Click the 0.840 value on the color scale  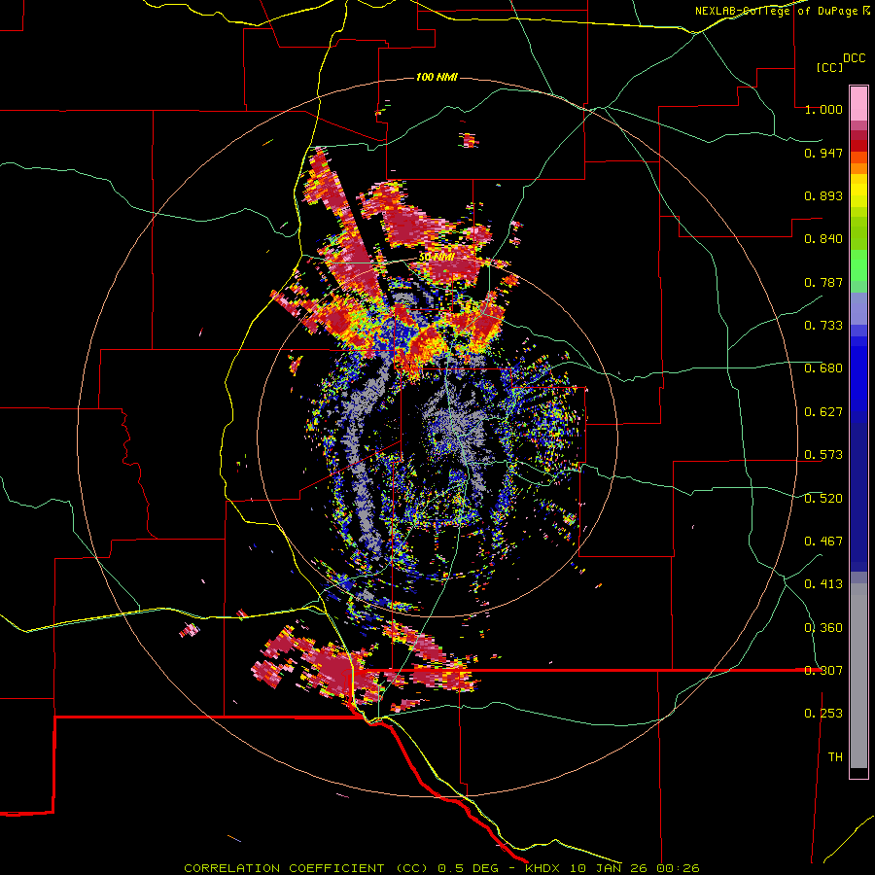click(x=823, y=239)
